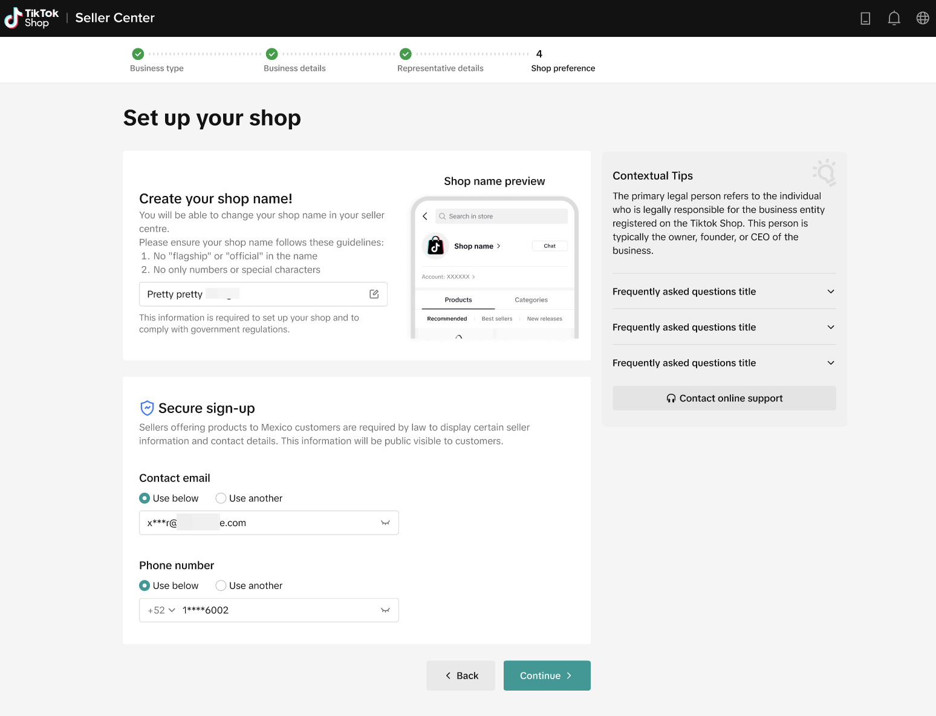Open language selector globe icon

click(922, 18)
